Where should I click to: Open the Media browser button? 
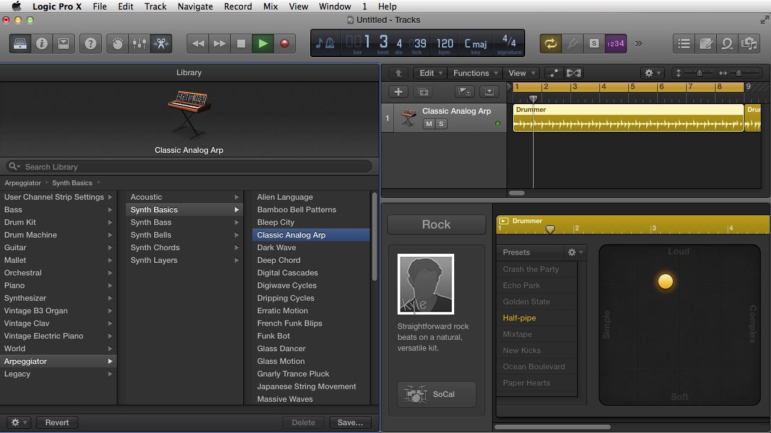click(x=749, y=43)
